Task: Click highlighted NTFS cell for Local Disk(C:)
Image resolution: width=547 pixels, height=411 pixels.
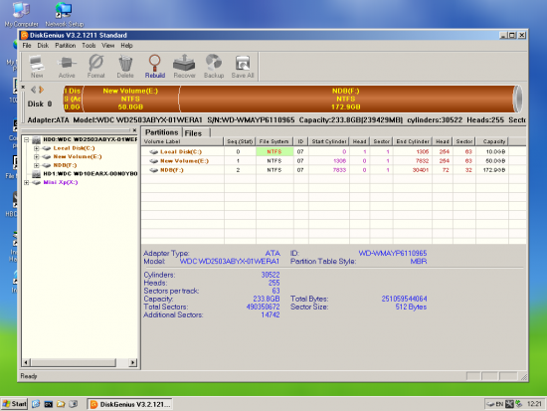Action: pos(274,152)
